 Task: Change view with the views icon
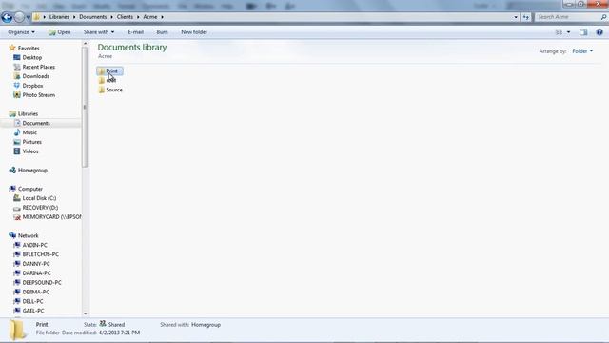[559, 32]
